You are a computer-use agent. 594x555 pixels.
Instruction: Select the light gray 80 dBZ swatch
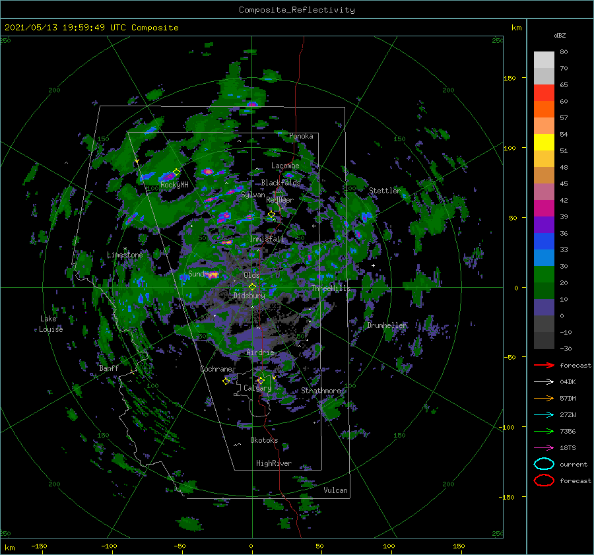click(x=544, y=59)
